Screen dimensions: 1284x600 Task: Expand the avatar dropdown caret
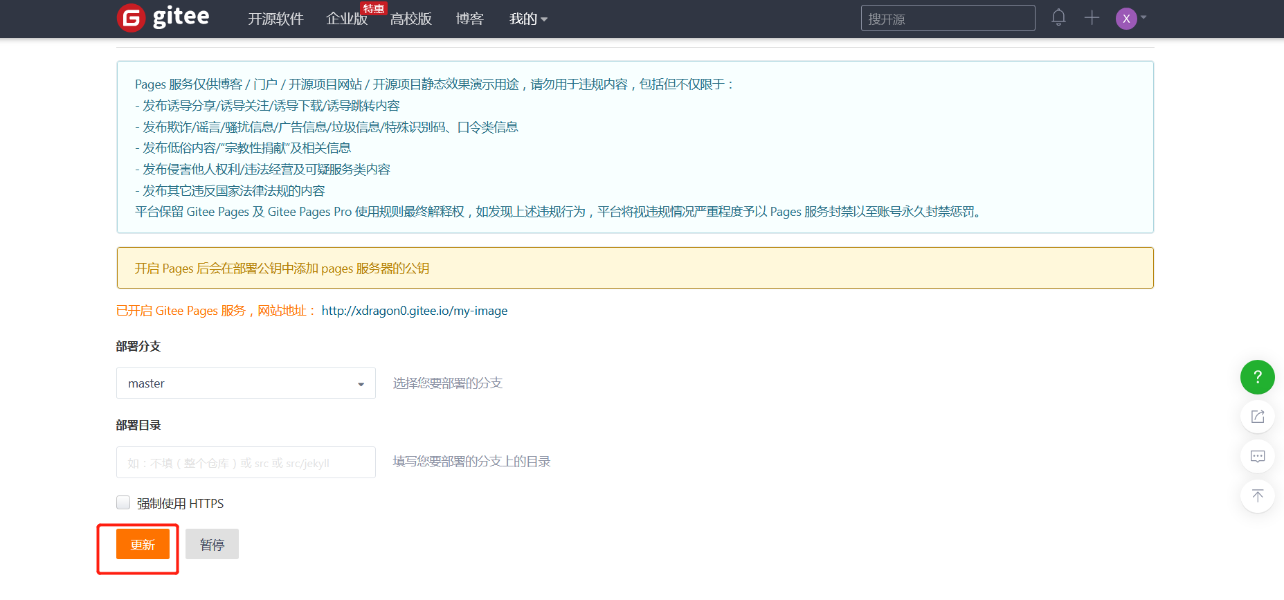click(x=1143, y=17)
